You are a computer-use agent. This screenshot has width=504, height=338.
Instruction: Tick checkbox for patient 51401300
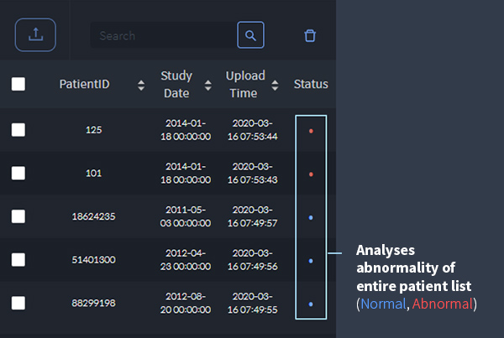point(18,260)
